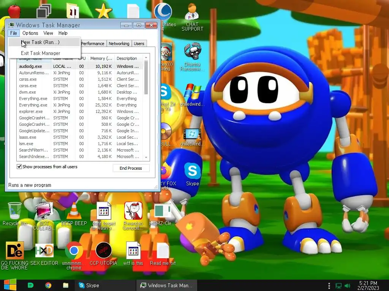
Task: Switch to Skype taskbar button
Action: click(x=104, y=285)
